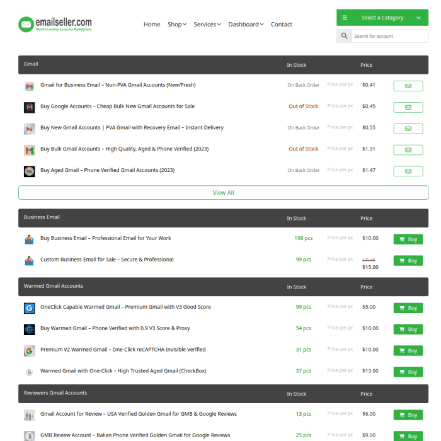The width and height of the screenshot is (441, 441).
Task: Open the Contact page
Action: [x=282, y=25]
